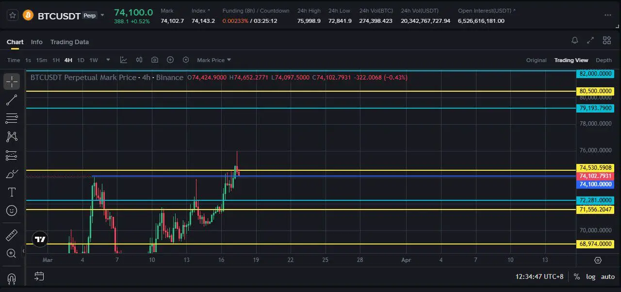Add BTCUSDT to favorites with the star
Image resolution: width=621 pixels, height=292 pixels.
click(13, 16)
